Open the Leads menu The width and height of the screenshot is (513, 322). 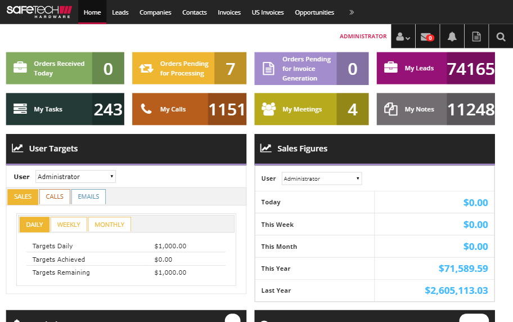point(120,12)
